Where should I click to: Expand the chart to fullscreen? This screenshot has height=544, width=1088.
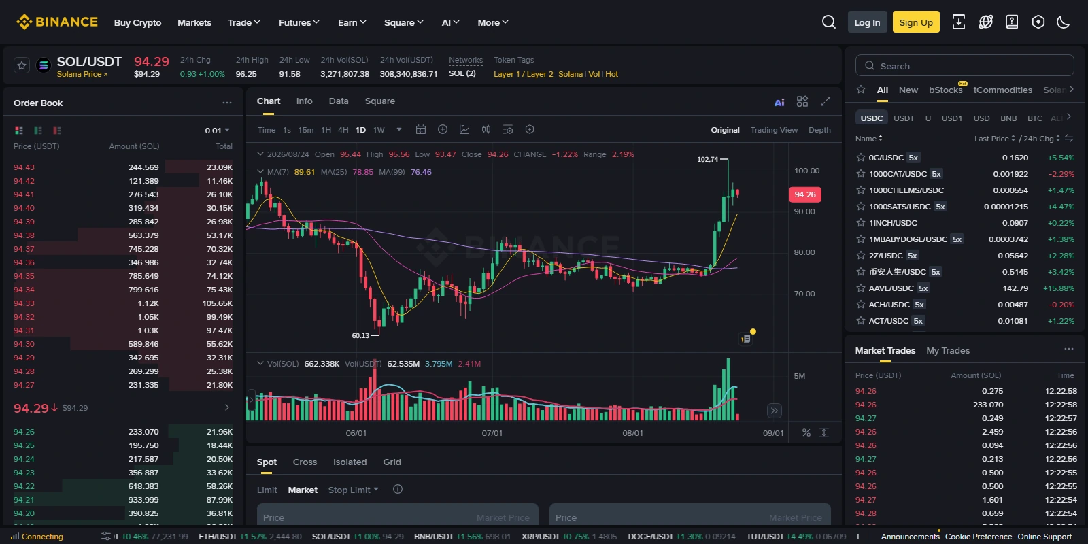click(x=826, y=101)
